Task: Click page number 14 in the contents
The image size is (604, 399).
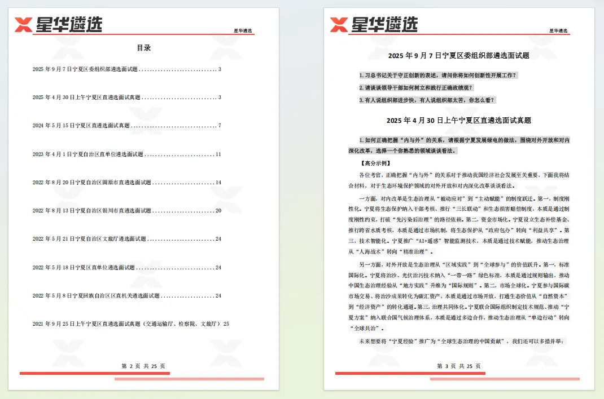Action: (218, 182)
